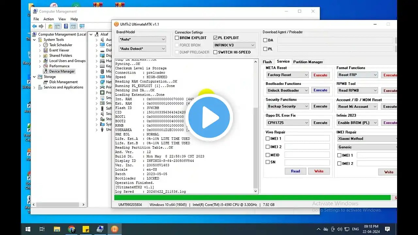Open the *Auto Detect* model dropdown
This screenshot has height=235, width=418.
[x=142, y=49]
